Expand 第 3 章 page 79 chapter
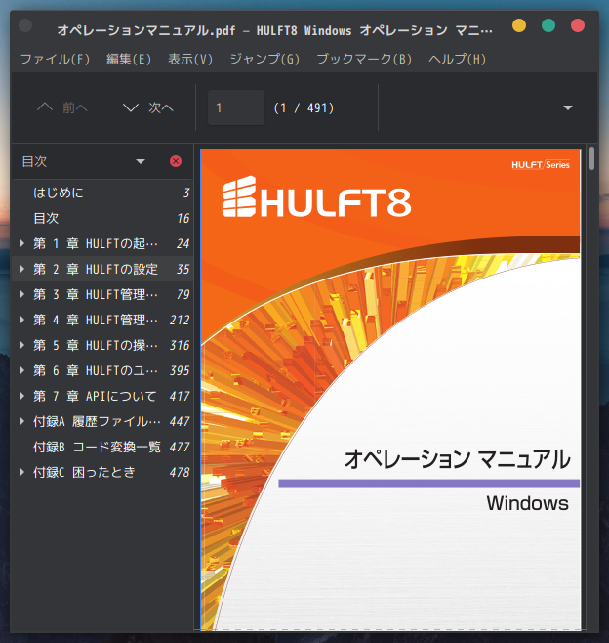This screenshot has height=643, width=609. coord(21,294)
